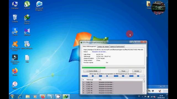Click the download URL text line
The image size is (177, 99).
pos(113,50)
